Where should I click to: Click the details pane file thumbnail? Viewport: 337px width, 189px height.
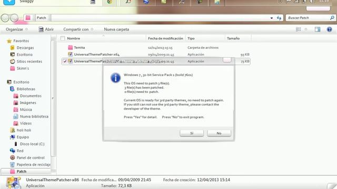pos(13,183)
